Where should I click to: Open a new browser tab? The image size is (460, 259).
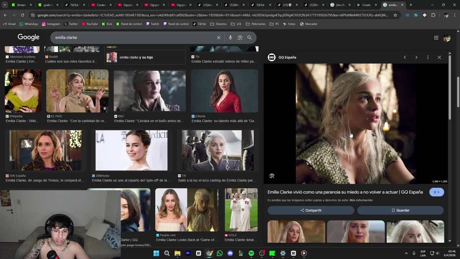coord(411,5)
